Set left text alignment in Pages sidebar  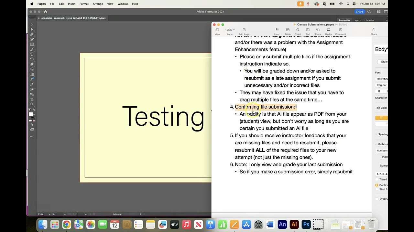coord(381,118)
